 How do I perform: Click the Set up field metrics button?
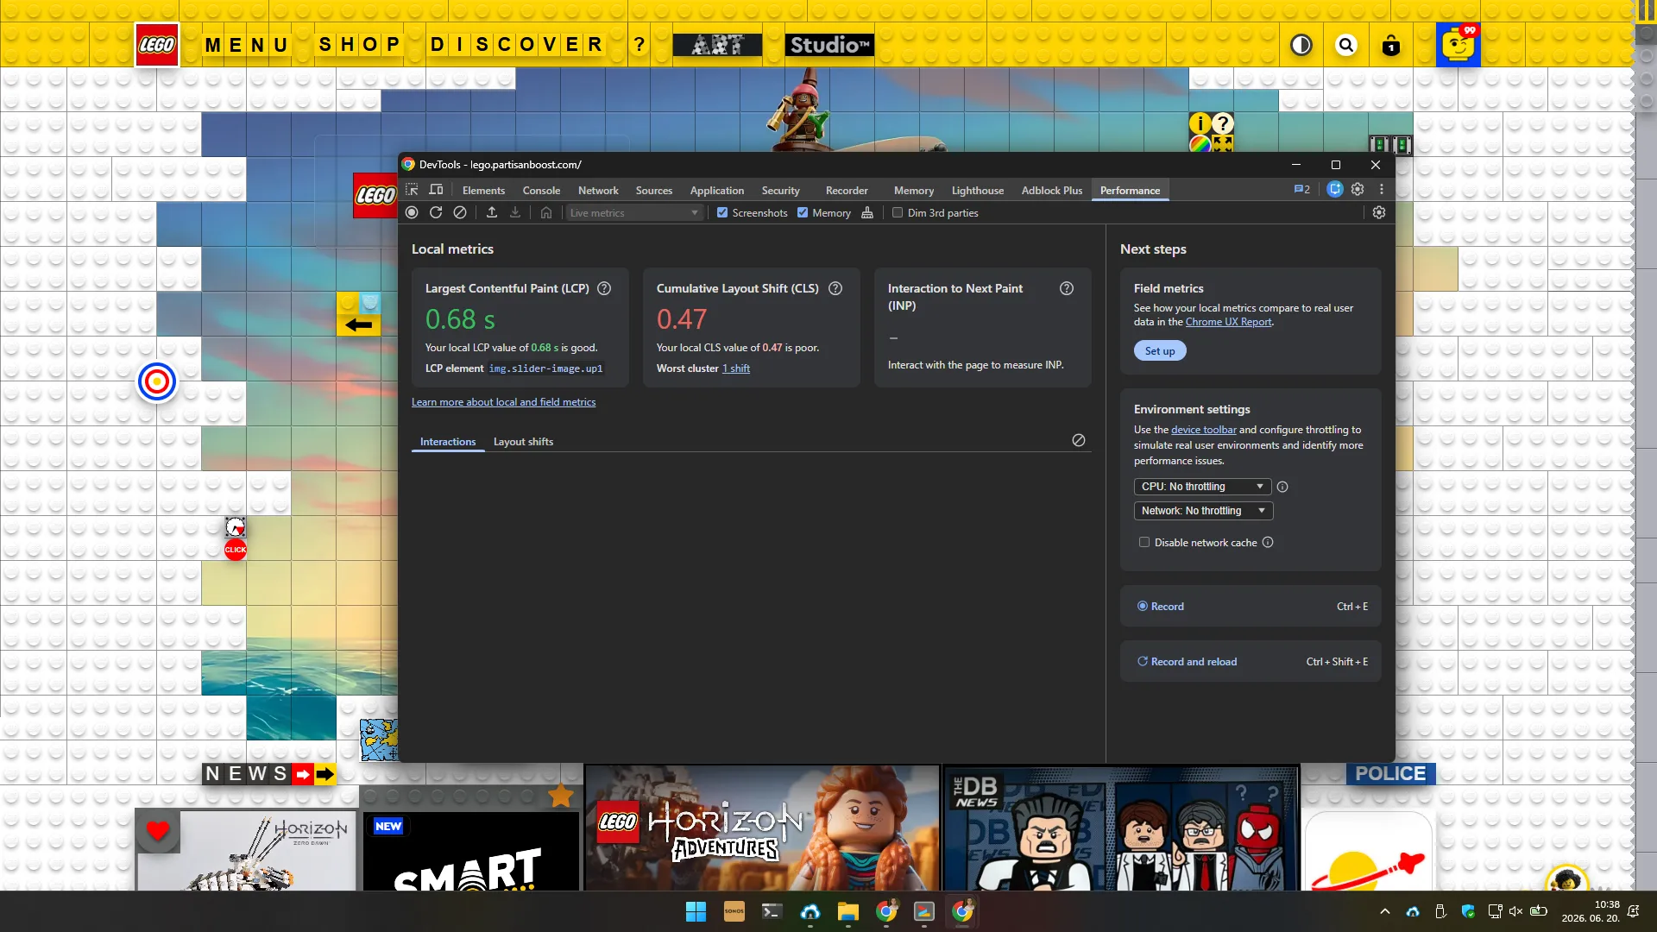(1160, 351)
